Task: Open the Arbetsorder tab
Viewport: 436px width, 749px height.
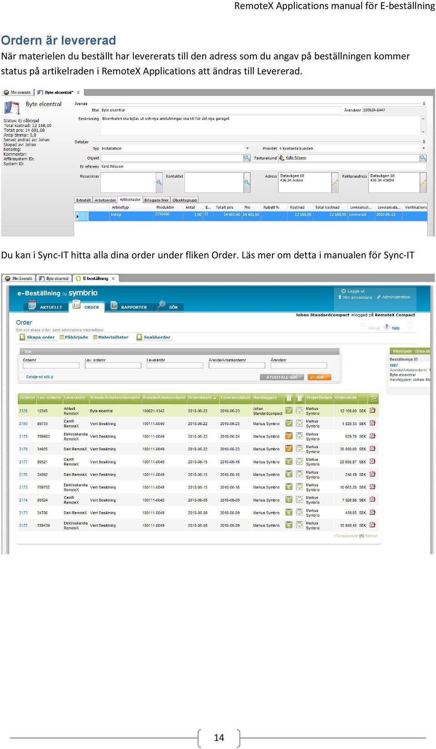Action: pos(105,200)
